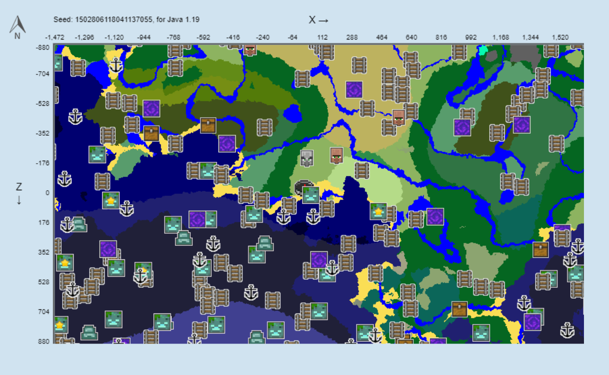Click ruined portal attached to an ocean ruin
Screen dimensions: 609x375
pyautogui.click(x=197, y=219)
